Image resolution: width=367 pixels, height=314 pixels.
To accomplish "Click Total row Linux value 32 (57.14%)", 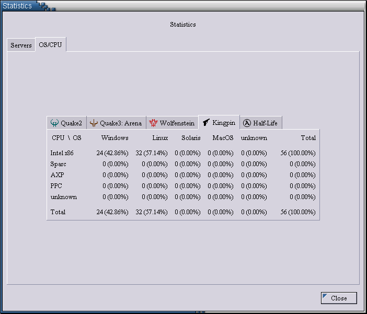I will (x=152, y=212).
